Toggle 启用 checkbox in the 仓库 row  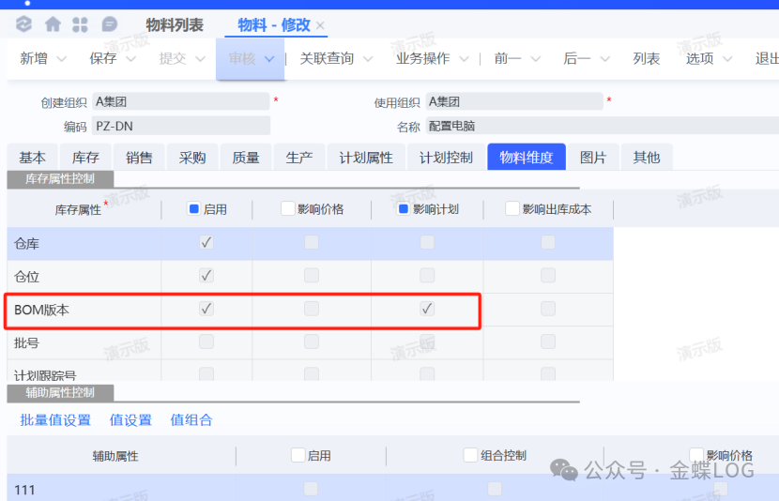point(206,243)
